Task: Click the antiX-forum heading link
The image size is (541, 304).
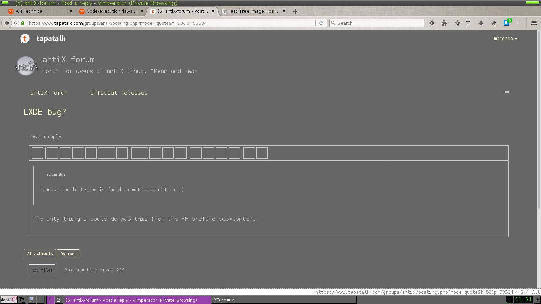Action: pos(68,60)
